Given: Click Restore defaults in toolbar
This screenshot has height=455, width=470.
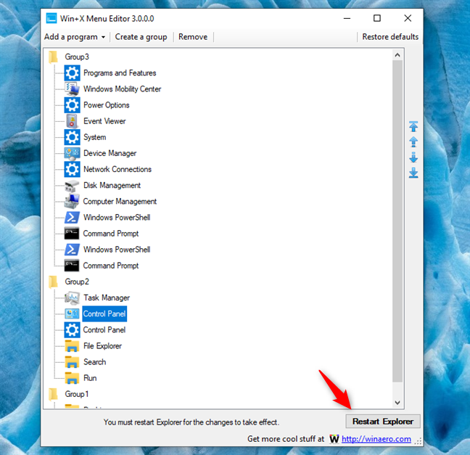Looking at the screenshot, I should point(390,37).
